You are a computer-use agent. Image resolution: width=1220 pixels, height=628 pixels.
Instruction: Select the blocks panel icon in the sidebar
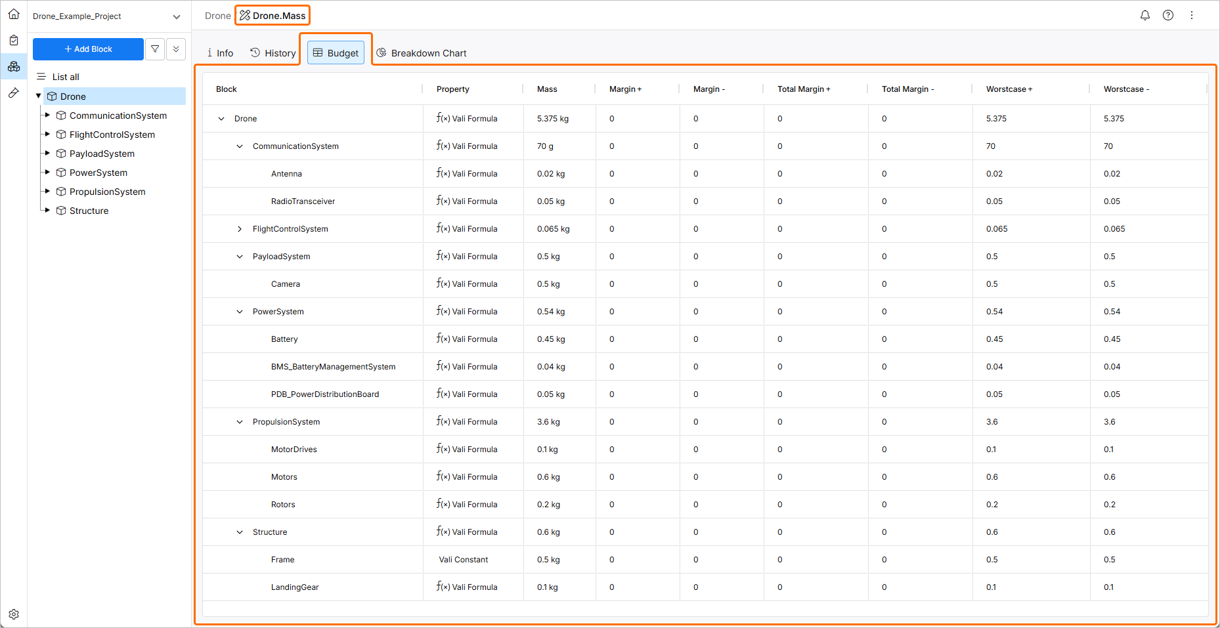[14, 66]
